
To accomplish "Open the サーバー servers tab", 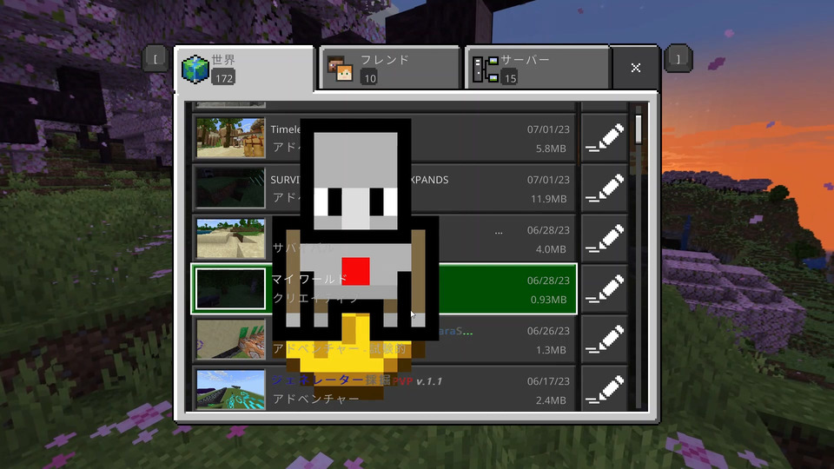I will coord(537,68).
